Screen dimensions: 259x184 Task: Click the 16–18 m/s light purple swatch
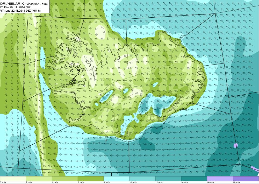tap(220, 179)
